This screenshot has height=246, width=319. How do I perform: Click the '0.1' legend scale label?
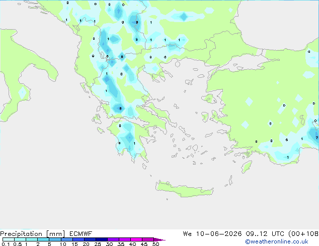click(x=6, y=244)
